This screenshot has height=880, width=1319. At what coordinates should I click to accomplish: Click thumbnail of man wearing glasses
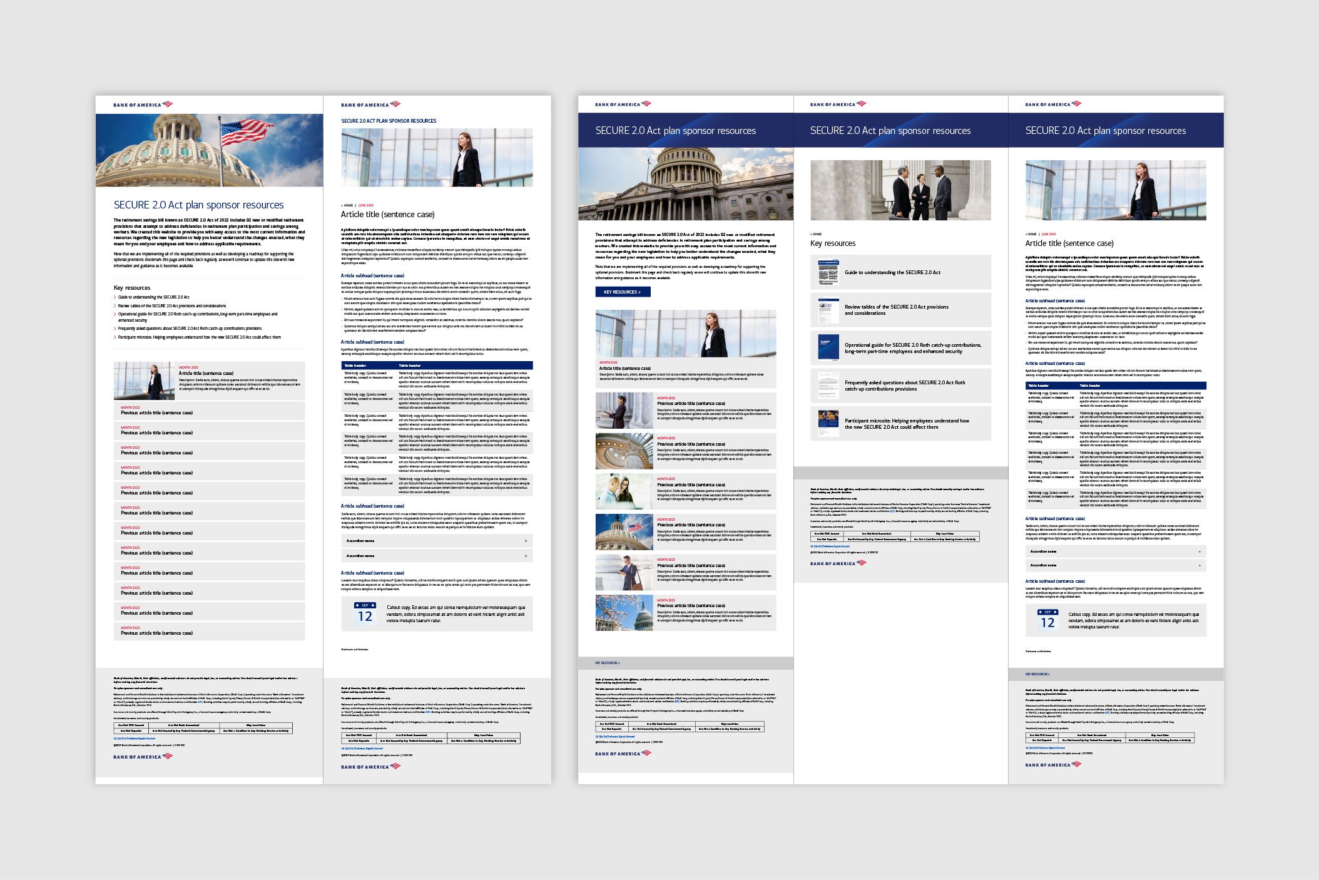(624, 491)
